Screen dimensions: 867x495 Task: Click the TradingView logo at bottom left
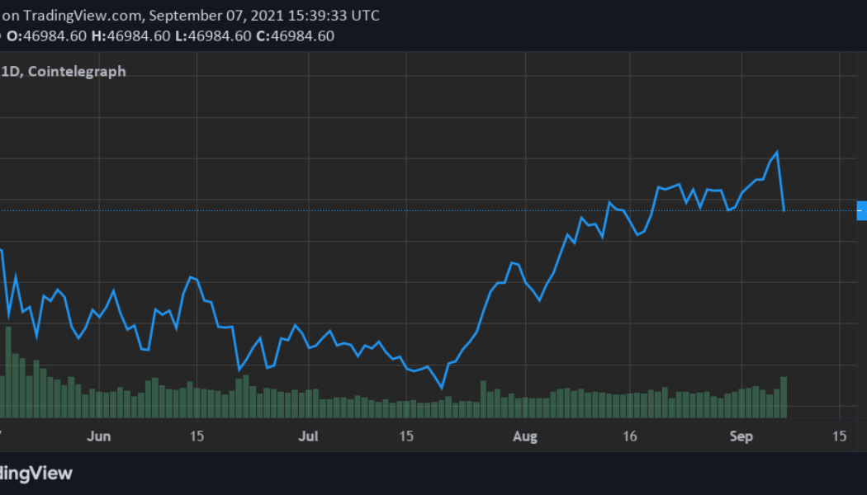click(36, 473)
